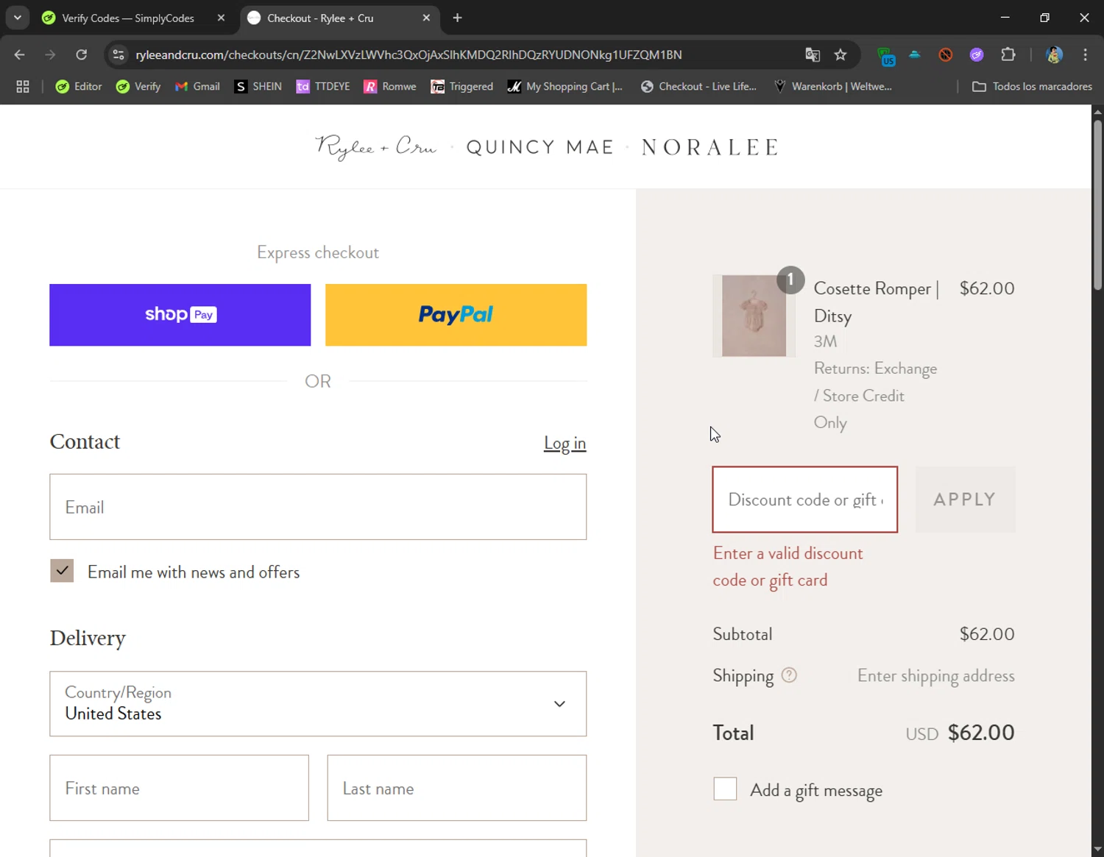Viewport: 1104px width, 857px height.
Task: Open a new browser tab
Action: point(457,18)
